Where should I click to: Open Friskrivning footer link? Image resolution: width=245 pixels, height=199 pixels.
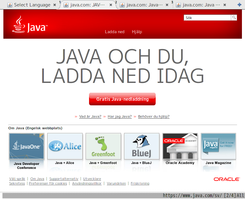point(140,183)
